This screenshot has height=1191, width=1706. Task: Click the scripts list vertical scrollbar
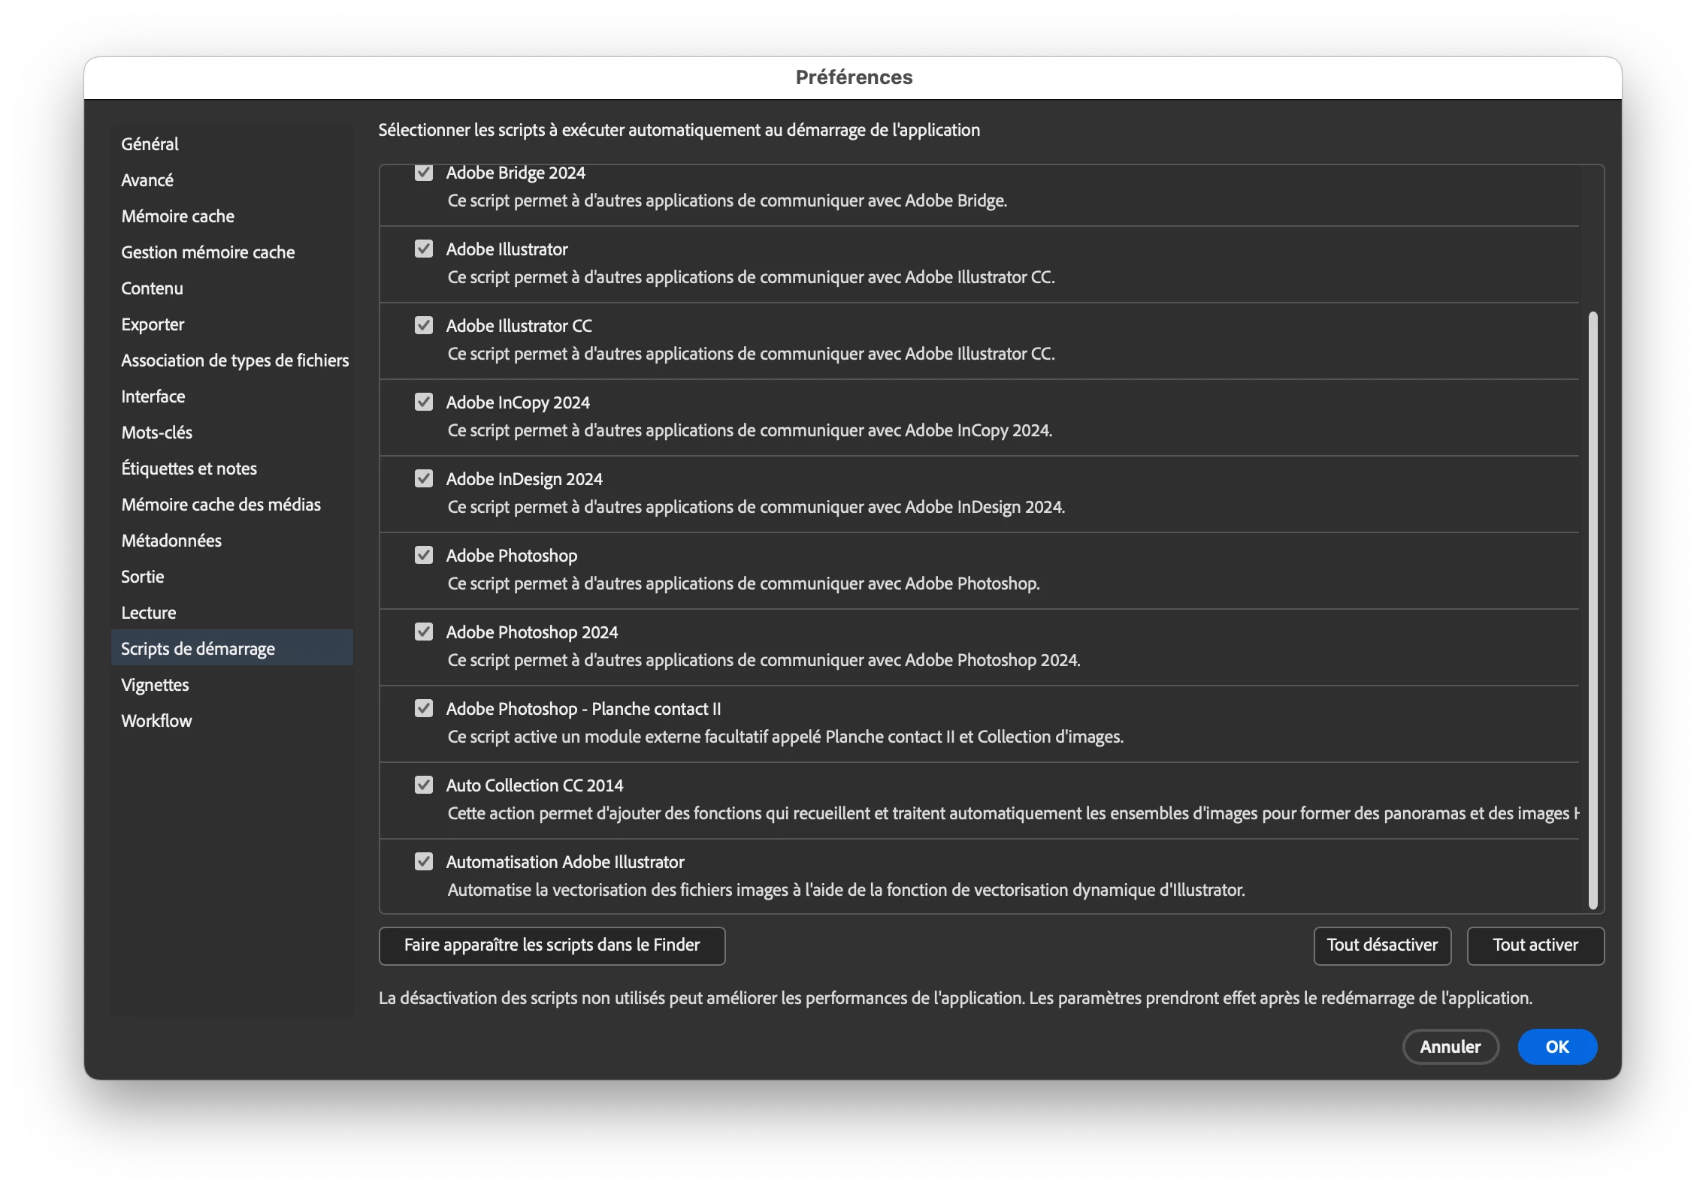(x=1593, y=608)
